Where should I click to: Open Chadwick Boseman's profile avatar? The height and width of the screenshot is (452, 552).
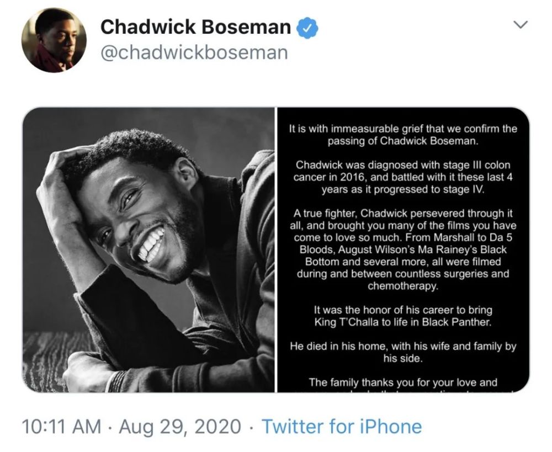(x=54, y=40)
